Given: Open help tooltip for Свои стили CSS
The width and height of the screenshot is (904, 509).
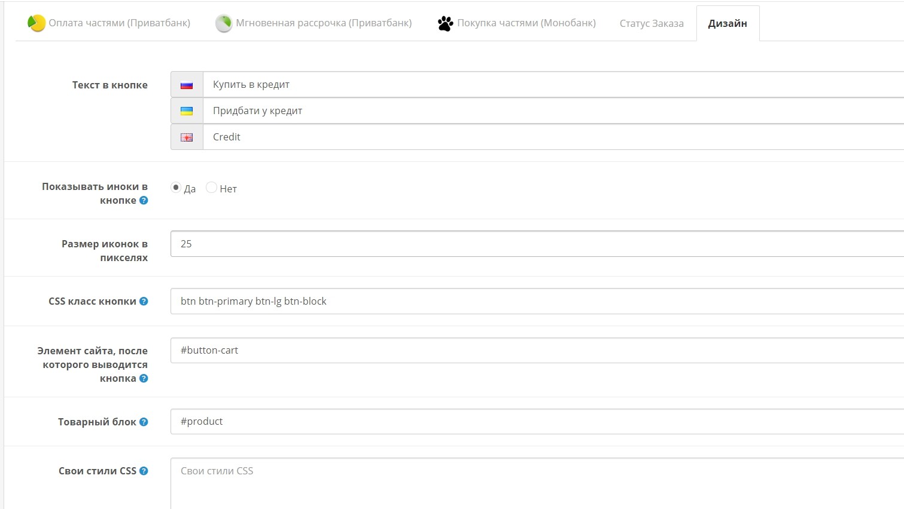Looking at the screenshot, I should click(144, 471).
